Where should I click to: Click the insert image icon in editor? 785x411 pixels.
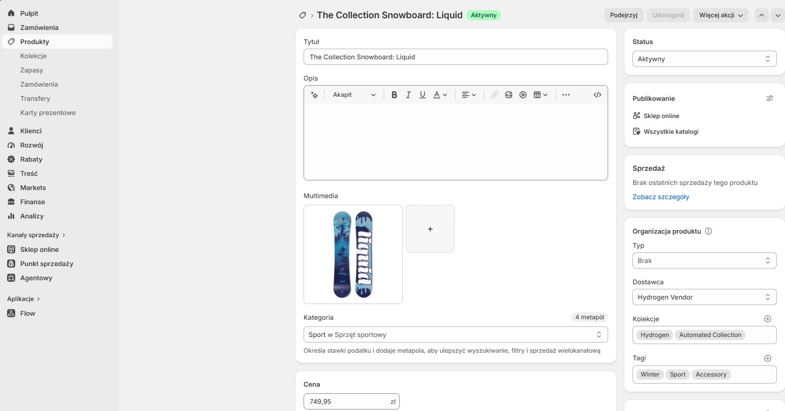tap(509, 95)
